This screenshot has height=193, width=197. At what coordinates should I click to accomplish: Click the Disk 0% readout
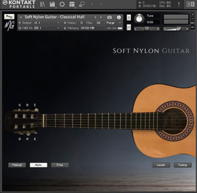[165, 6]
